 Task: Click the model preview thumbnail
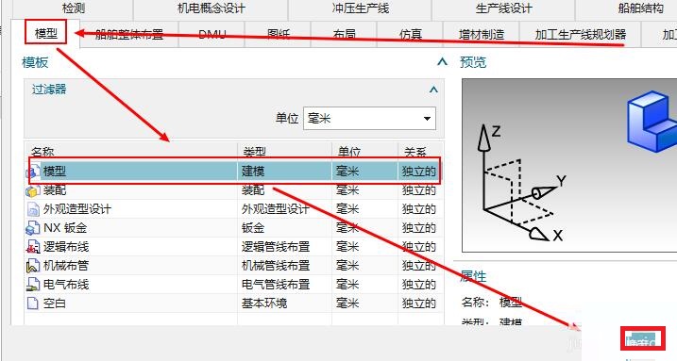[x=569, y=166]
